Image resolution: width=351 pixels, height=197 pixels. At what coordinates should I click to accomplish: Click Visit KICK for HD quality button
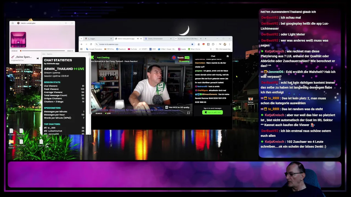pos(177,108)
